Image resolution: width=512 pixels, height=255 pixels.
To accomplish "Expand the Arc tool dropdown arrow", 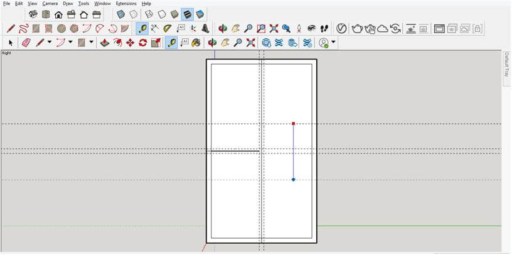I will point(70,42).
